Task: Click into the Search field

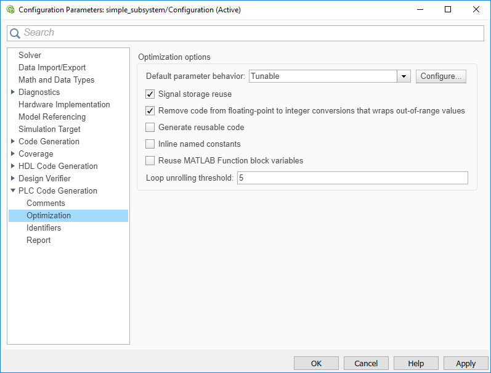Action: [246, 33]
